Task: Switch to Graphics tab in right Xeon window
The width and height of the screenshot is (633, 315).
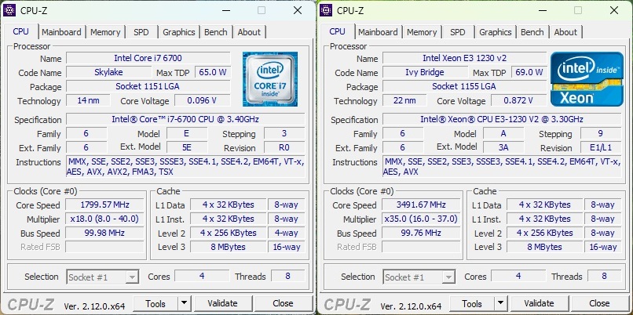Action: tap(496, 32)
